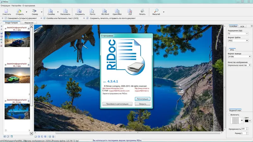Open the Настройки menu

pos(16,6)
